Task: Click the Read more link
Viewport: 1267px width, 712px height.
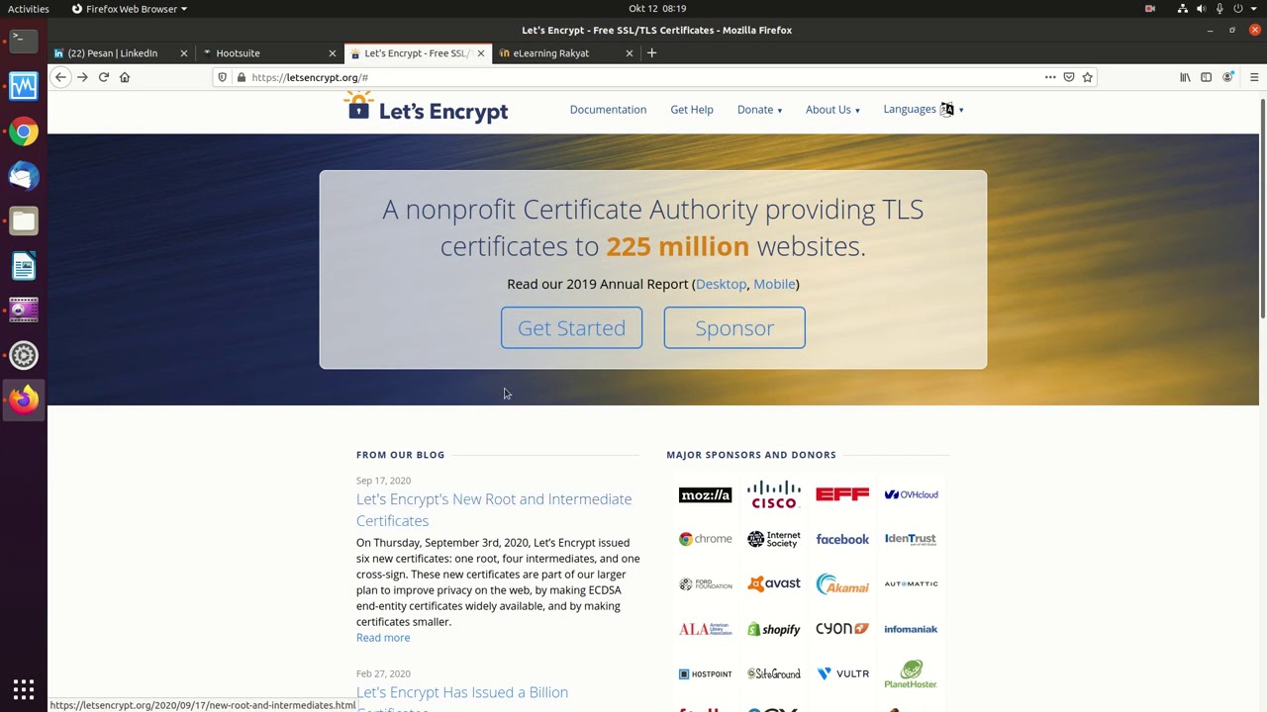Action: (383, 638)
